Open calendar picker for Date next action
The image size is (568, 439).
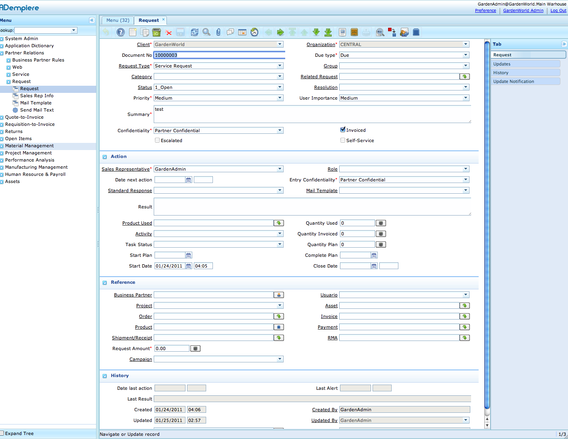(189, 180)
